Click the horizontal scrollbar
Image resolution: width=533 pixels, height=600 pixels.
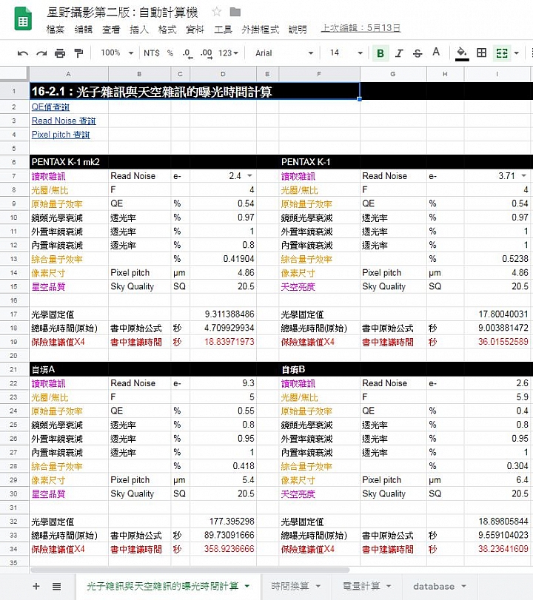(x=190, y=570)
